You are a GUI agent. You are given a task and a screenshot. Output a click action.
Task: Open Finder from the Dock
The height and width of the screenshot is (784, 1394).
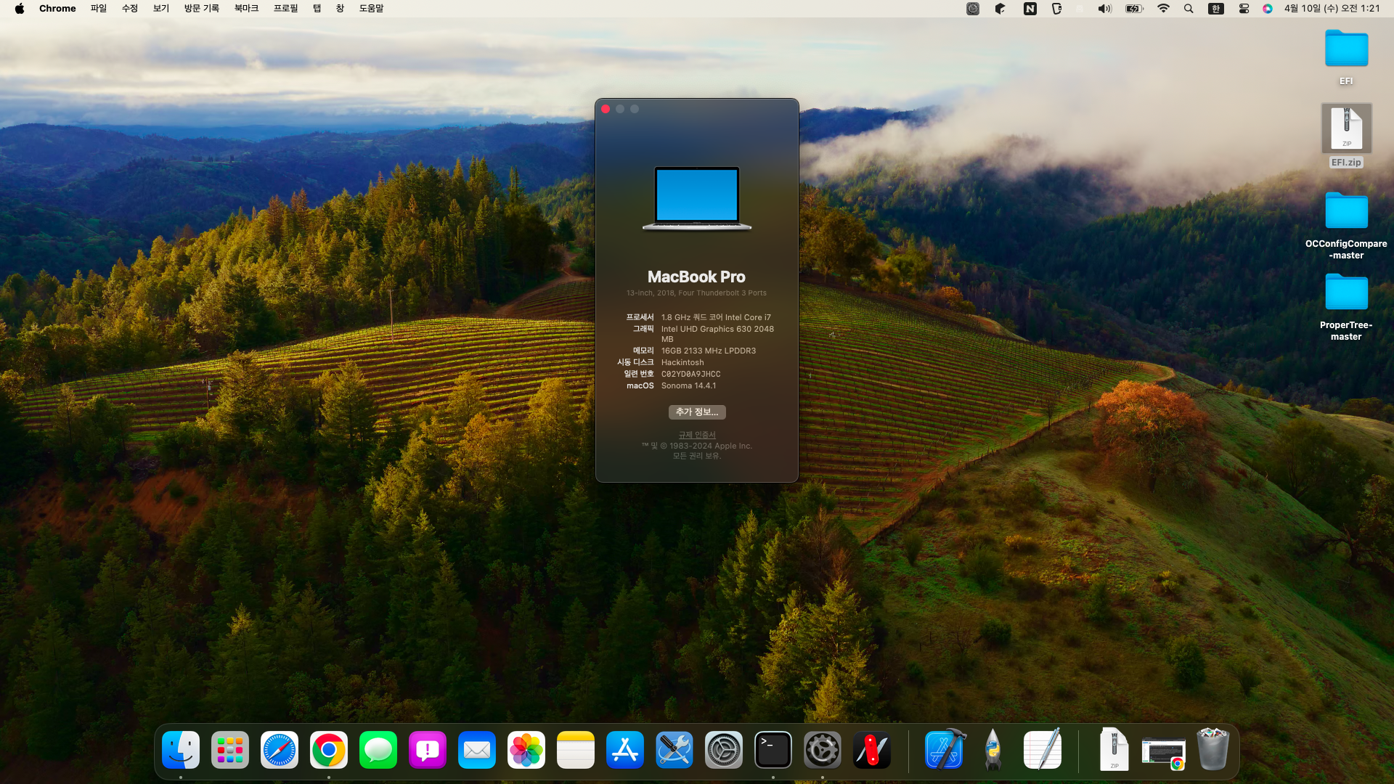pos(181,750)
